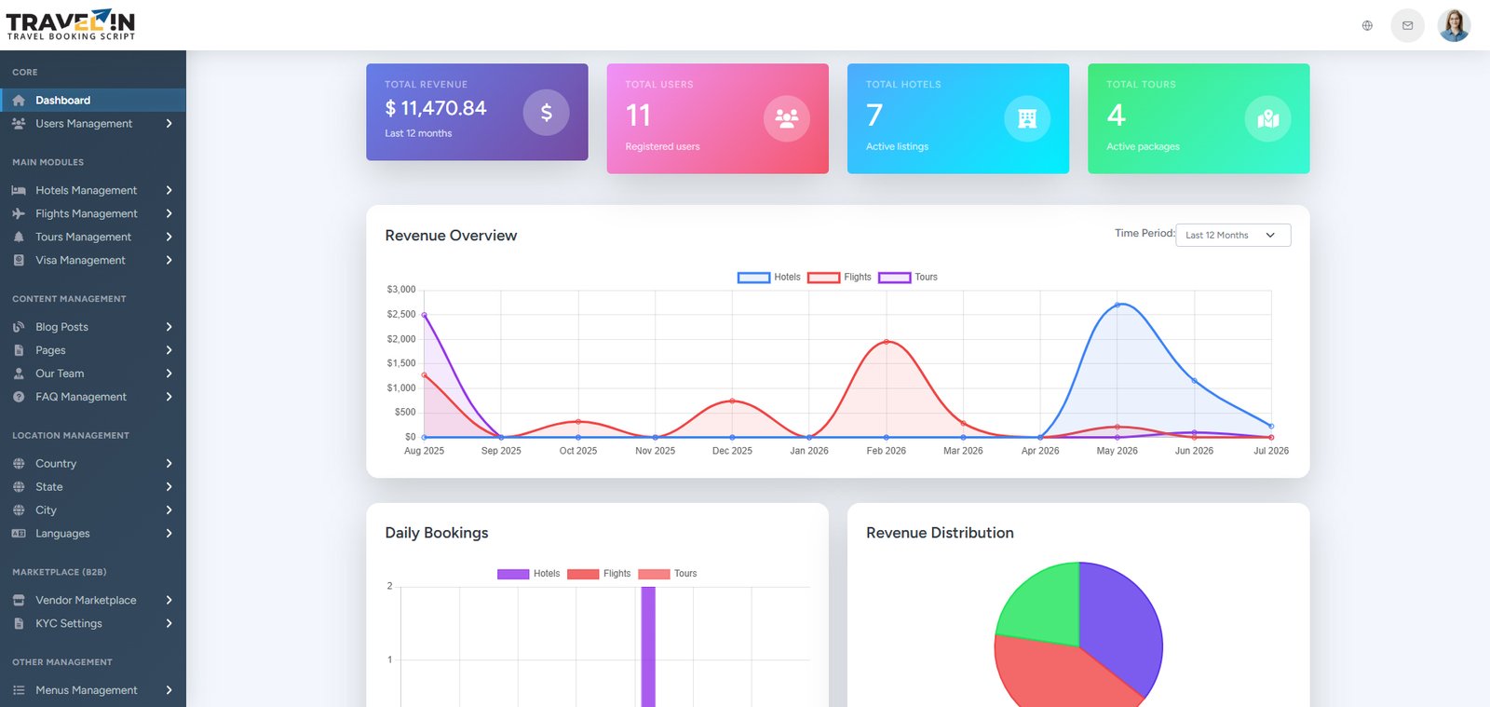Expand the Blog Posts chevron

(169, 327)
